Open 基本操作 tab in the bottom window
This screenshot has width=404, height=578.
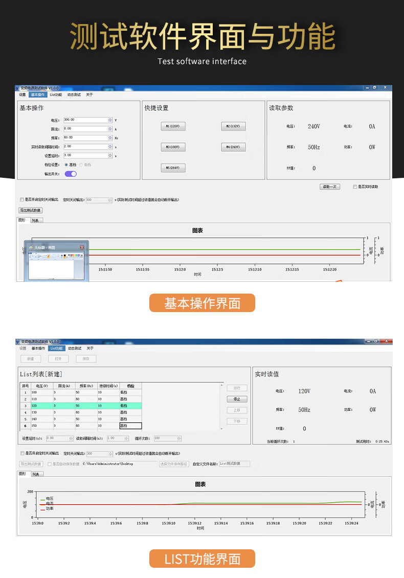tap(38, 348)
